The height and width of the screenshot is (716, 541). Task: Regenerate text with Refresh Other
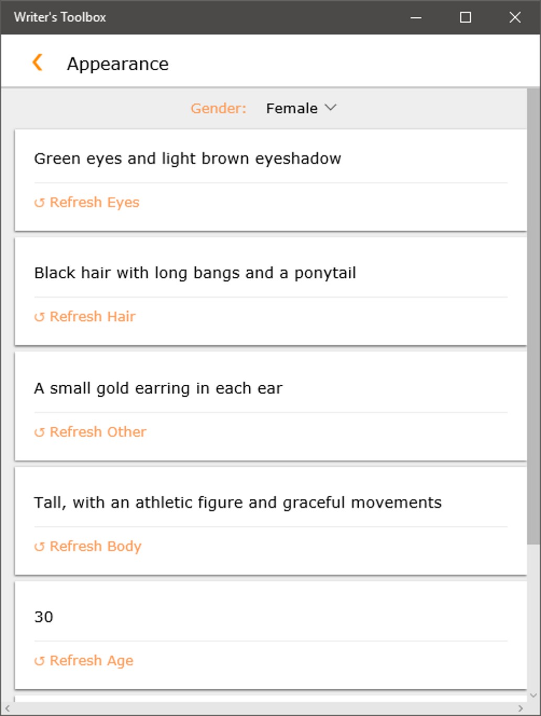[97, 432]
